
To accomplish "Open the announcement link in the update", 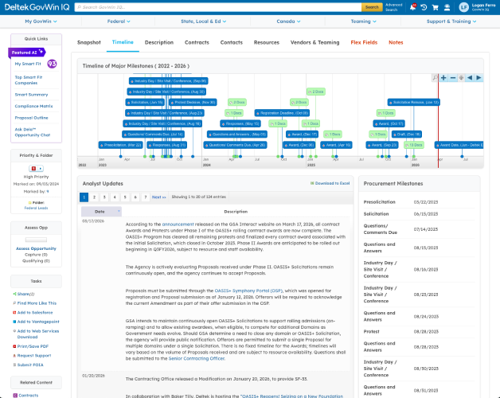I will click(178, 224).
